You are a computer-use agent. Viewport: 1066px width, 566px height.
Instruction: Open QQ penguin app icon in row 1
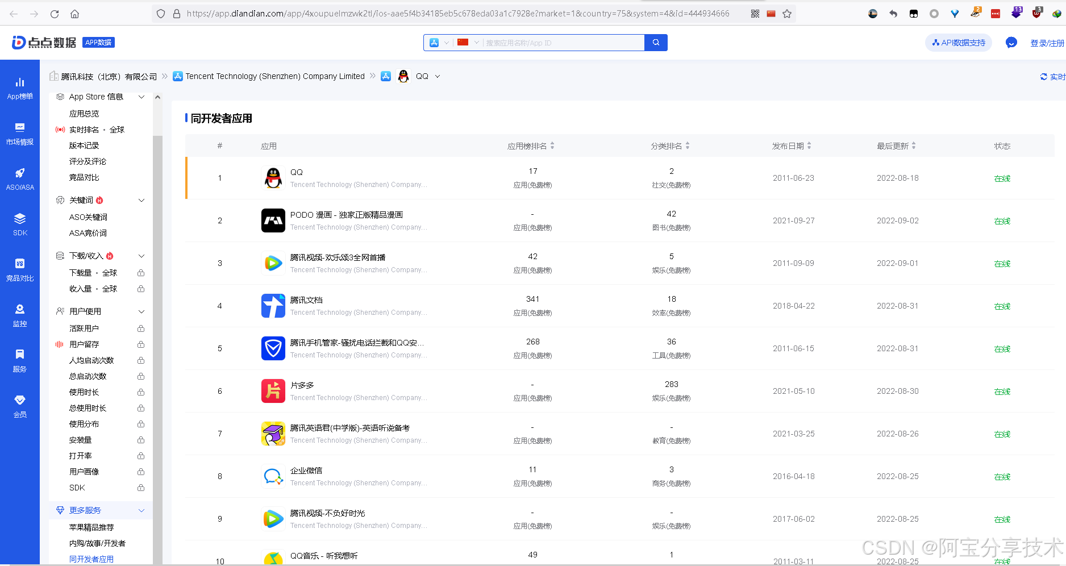click(x=273, y=178)
